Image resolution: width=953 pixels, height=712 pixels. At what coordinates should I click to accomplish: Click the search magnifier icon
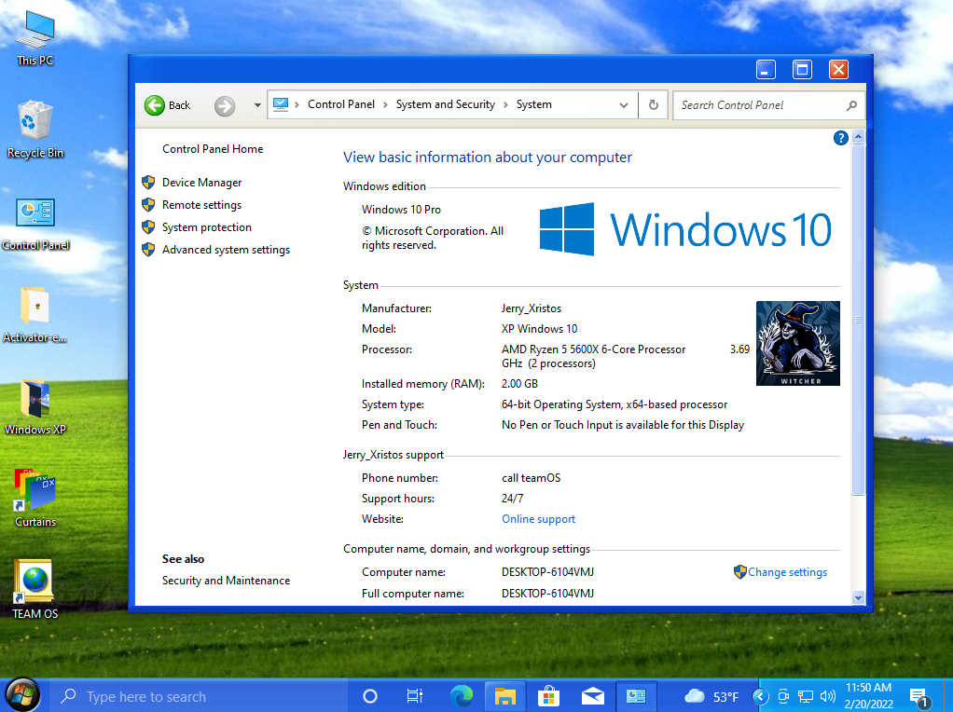coord(851,105)
